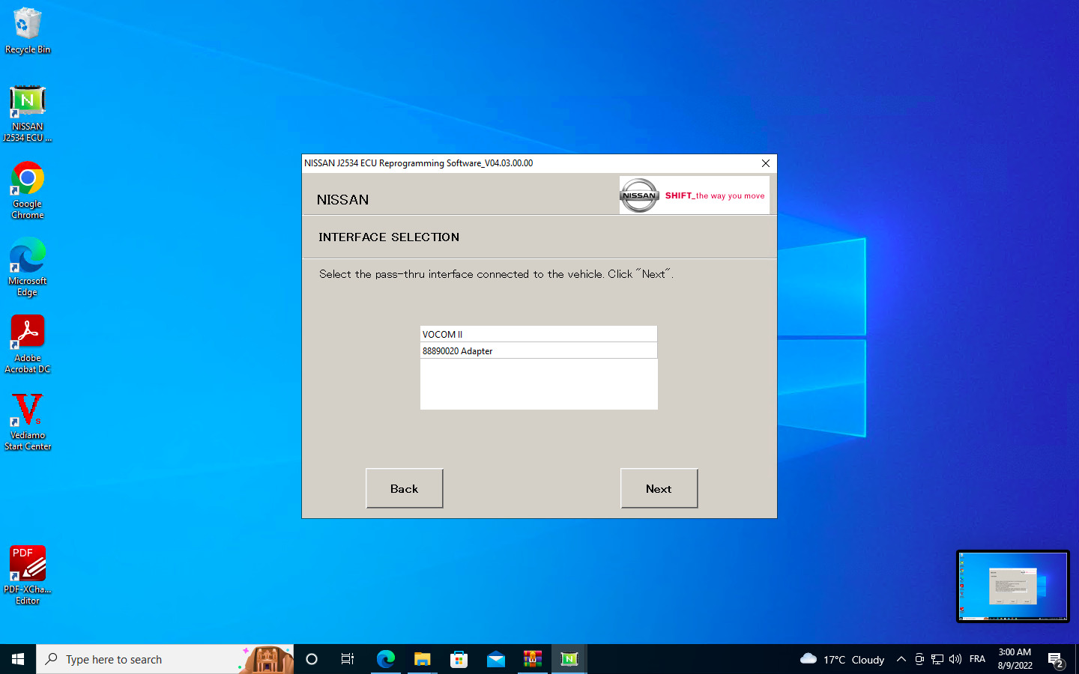Open Vediamo Start Center desktop shortcut
Viewport: 1079px width, 674px height.
point(28,422)
